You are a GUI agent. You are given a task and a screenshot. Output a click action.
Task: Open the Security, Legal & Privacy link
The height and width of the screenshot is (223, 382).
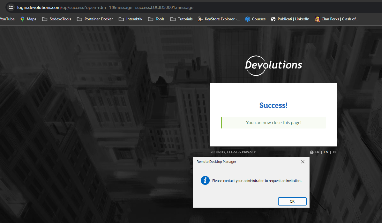(233, 152)
